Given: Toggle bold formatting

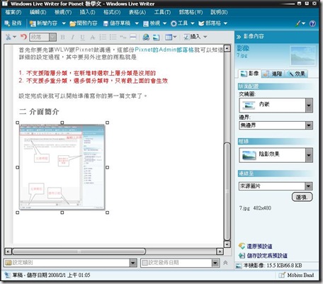Looking at the screenshot, I should pos(62,37).
